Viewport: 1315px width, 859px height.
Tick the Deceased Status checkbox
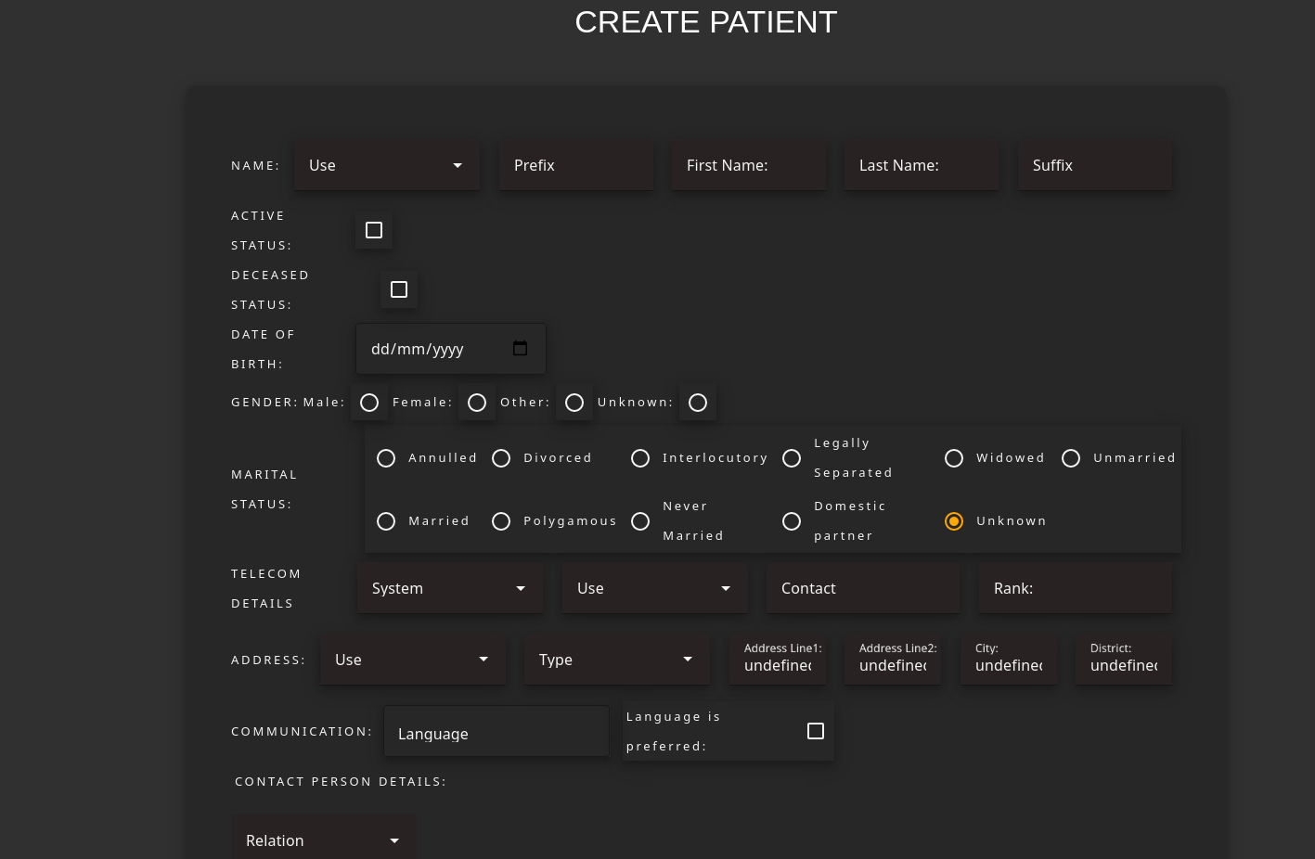(x=399, y=289)
